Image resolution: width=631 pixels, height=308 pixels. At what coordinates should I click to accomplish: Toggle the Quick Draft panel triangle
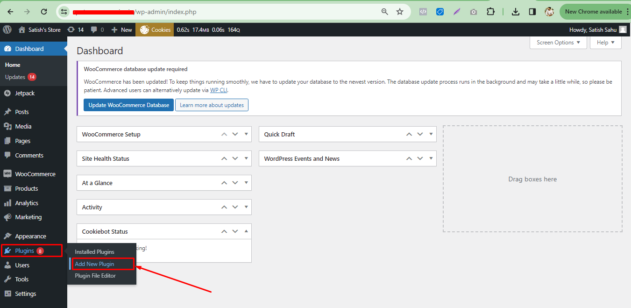(431, 134)
